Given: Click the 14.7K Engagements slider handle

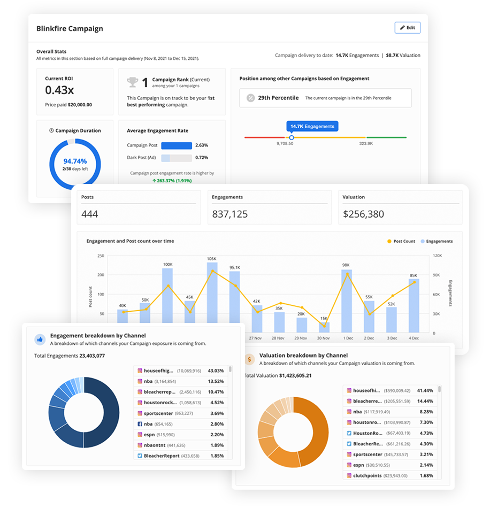Looking at the screenshot, I should pyautogui.click(x=292, y=137).
